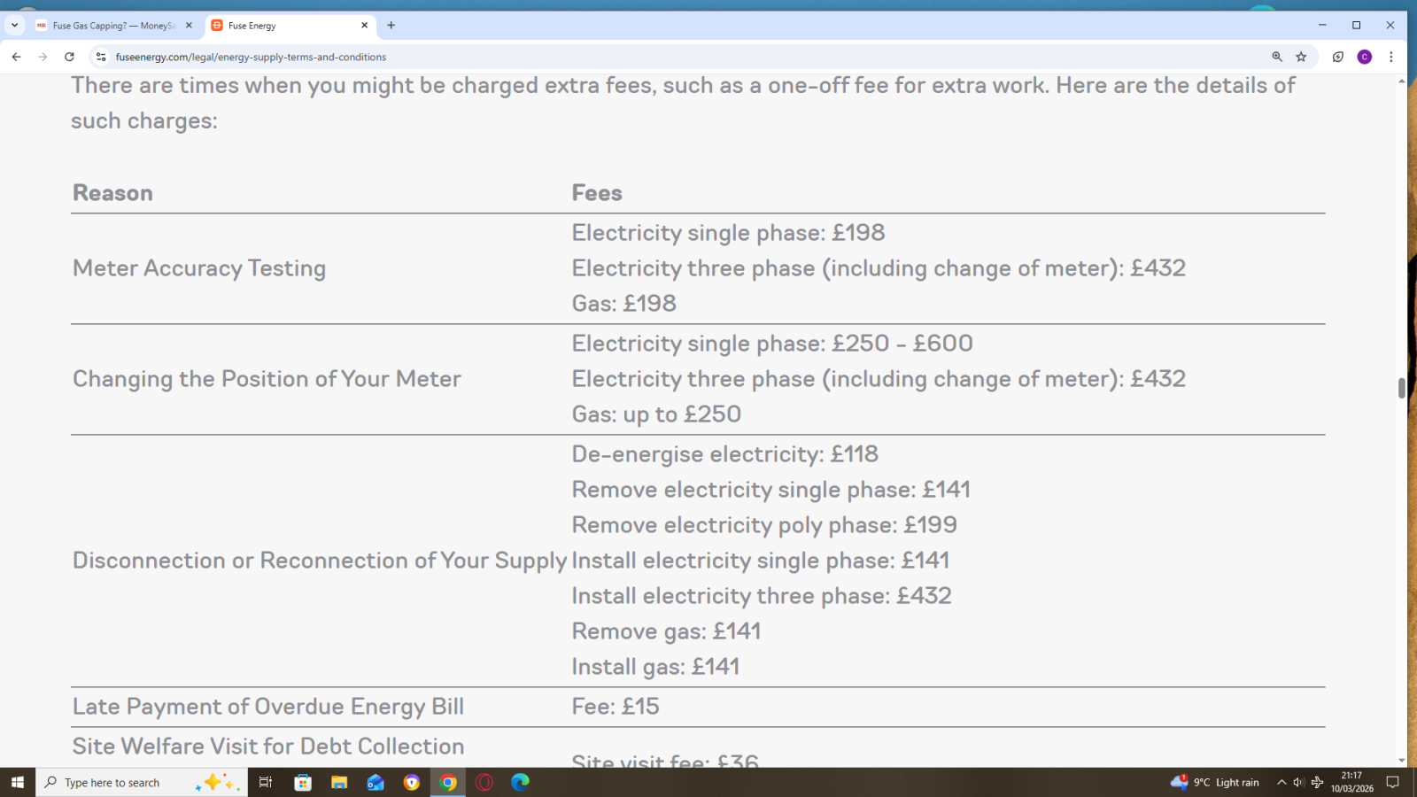Screen dimensions: 1417x797
Task: Open the Chrome profile avatar
Action: [x=1365, y=57]
